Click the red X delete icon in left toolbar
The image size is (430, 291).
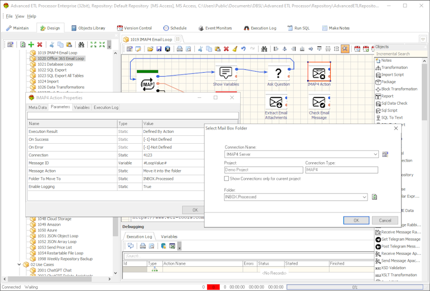pyautogui.click(x=40, y=45)
